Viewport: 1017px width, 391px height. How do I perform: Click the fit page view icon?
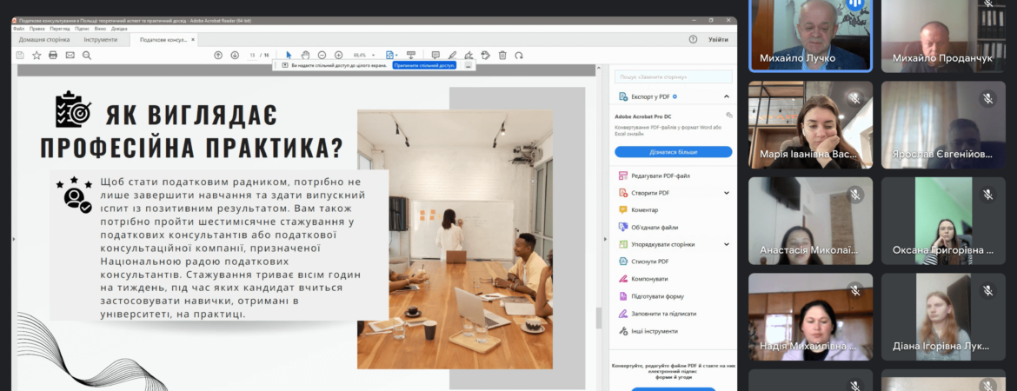389,56
